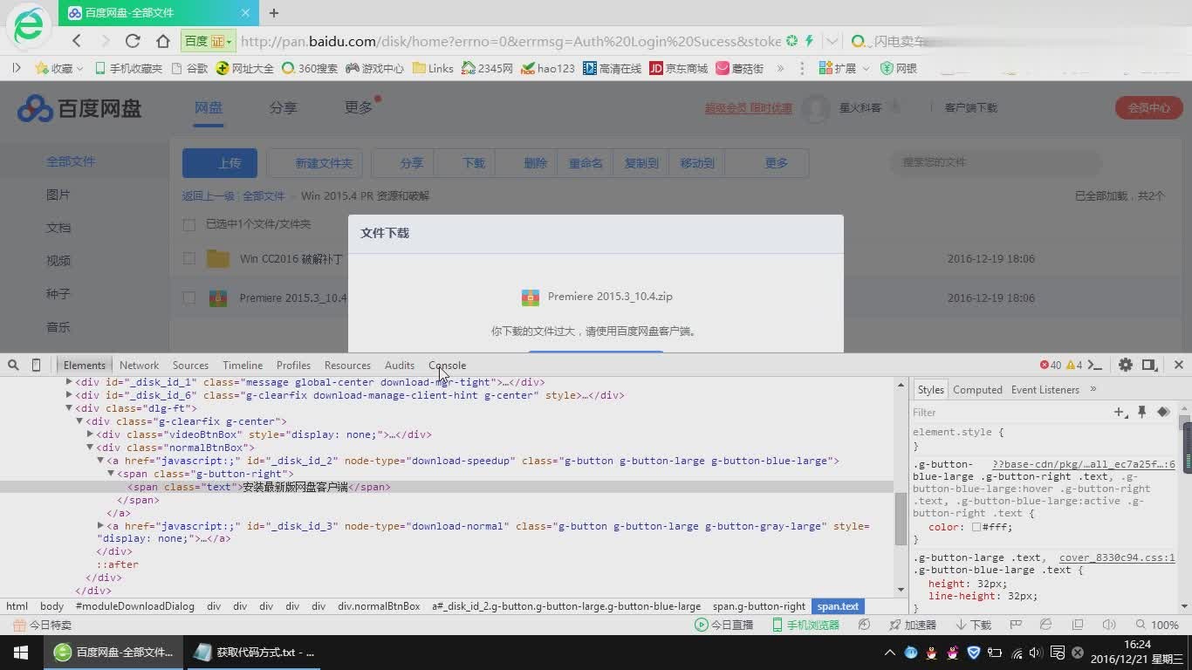Screen dimensions: 1192x670
Task: Open network wifi tray icon
Action: click(1017, 653)
